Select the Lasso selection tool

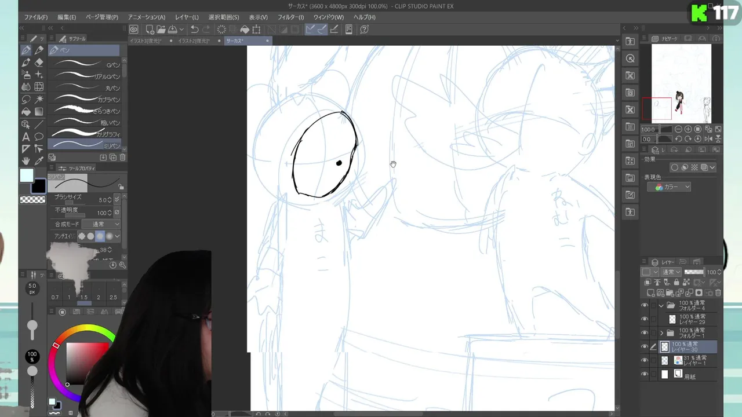point(26,100)
